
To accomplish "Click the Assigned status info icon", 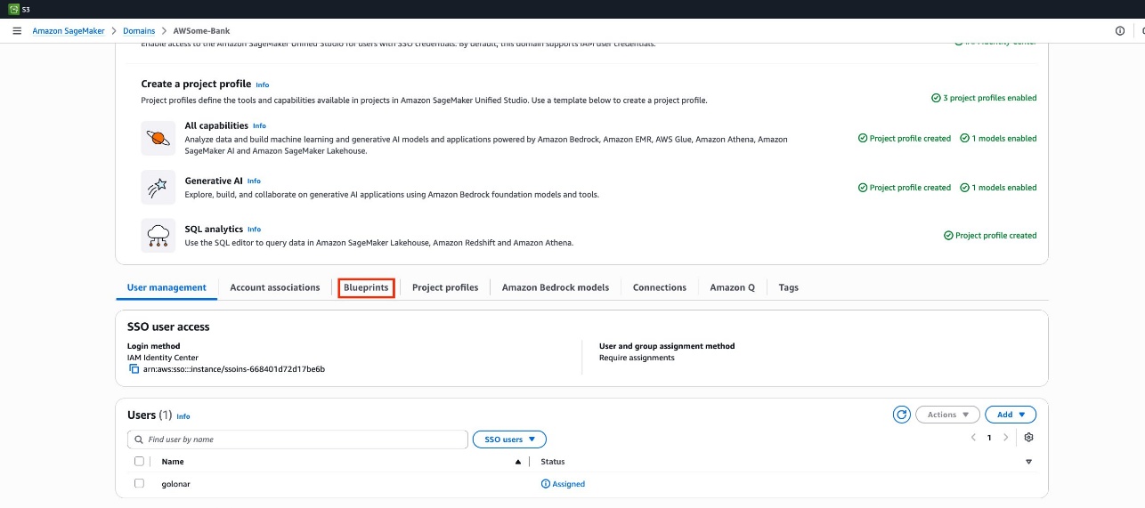I will [546, 484].
